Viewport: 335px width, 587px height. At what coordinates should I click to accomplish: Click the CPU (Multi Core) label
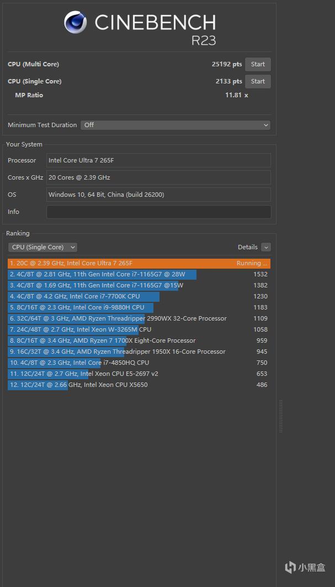33,64
